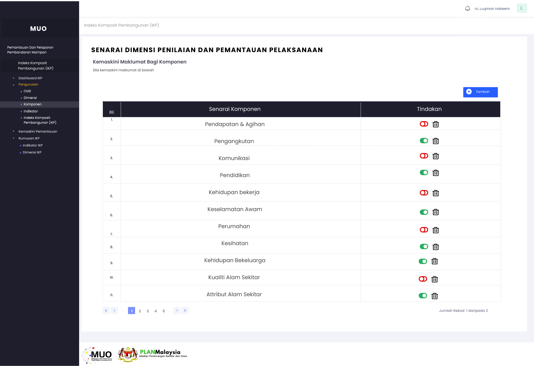Image resolution: width=534 pixels, height=366 pixels.
Task: Open Dashboard IKP in sidebar
Action: [30, 78]
